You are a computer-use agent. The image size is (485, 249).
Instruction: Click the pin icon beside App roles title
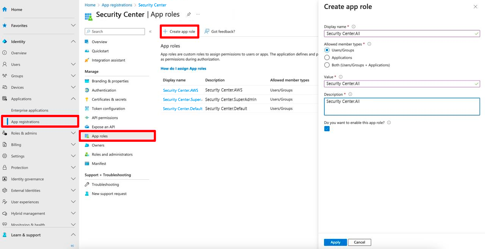(189, 14)
